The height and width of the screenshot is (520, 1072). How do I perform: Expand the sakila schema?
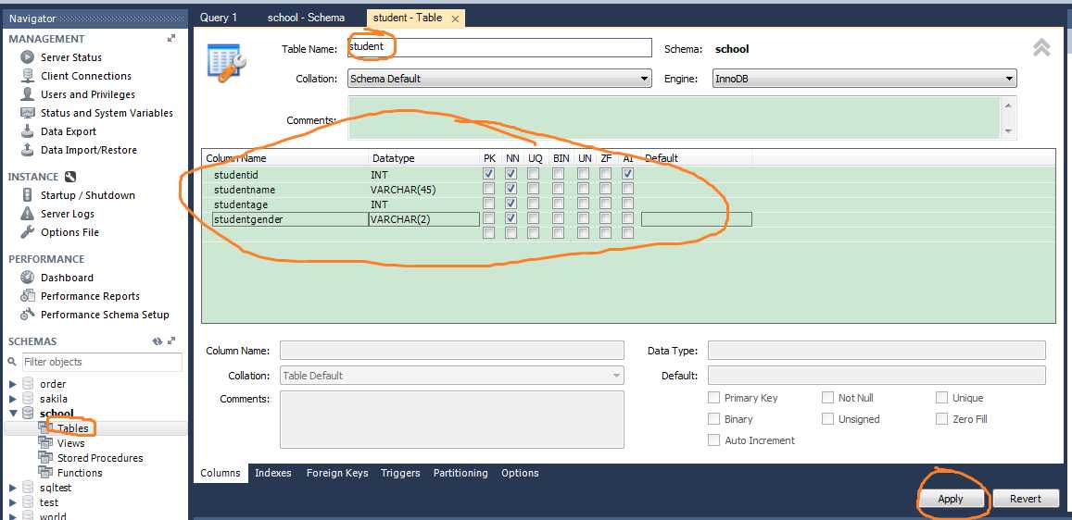click(x=12, y=399)
